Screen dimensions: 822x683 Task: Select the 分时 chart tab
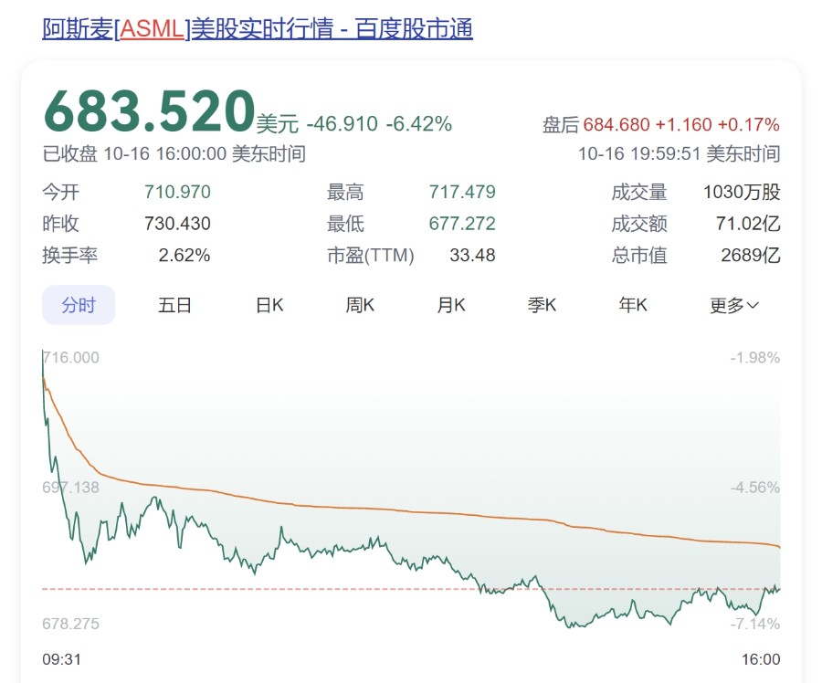(79, 305)
